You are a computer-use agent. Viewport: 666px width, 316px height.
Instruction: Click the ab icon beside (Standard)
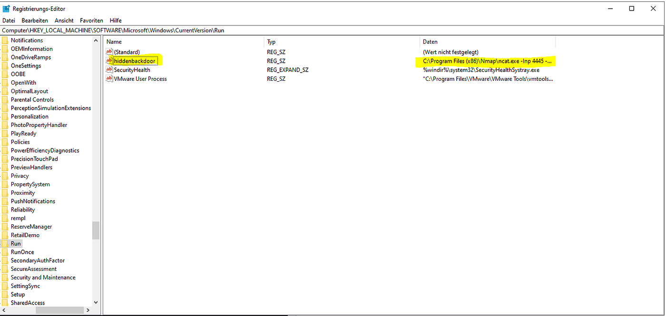[109, 52]
